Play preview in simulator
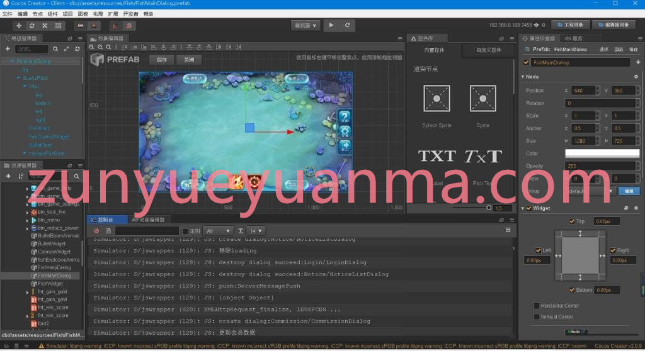This screenshot has width=645, height=351. (331, 25)
